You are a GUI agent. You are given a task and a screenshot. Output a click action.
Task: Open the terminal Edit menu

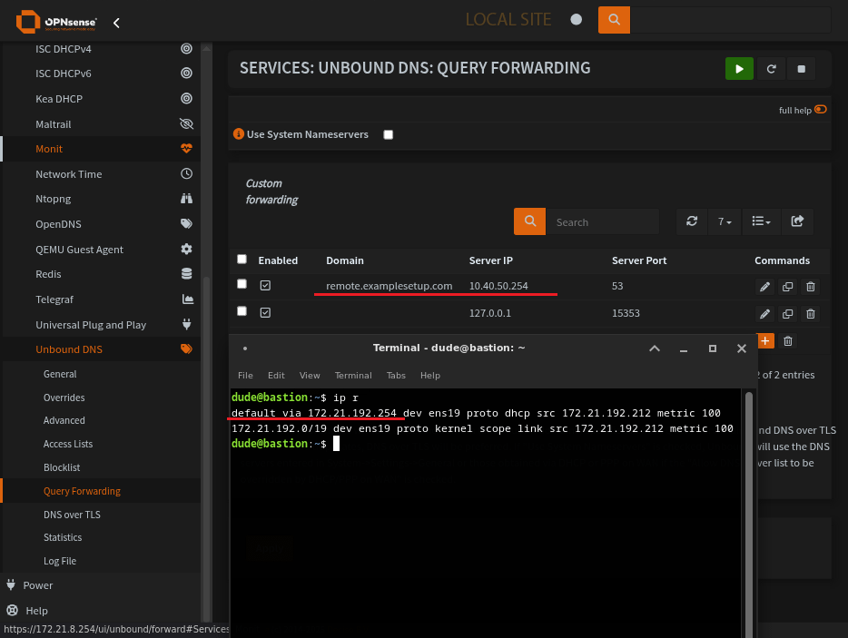(x=276, y=375)
